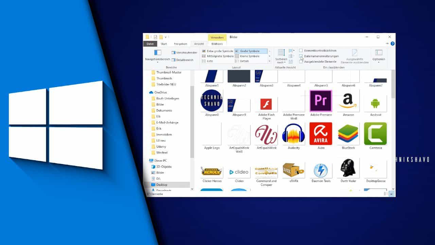Select the Adobe Flash Player image

266,104
